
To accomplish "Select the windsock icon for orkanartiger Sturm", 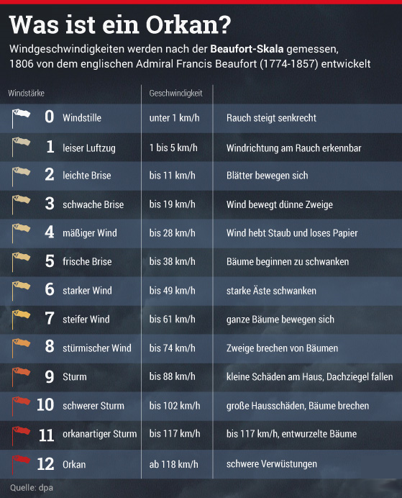I will click(21, 436).
